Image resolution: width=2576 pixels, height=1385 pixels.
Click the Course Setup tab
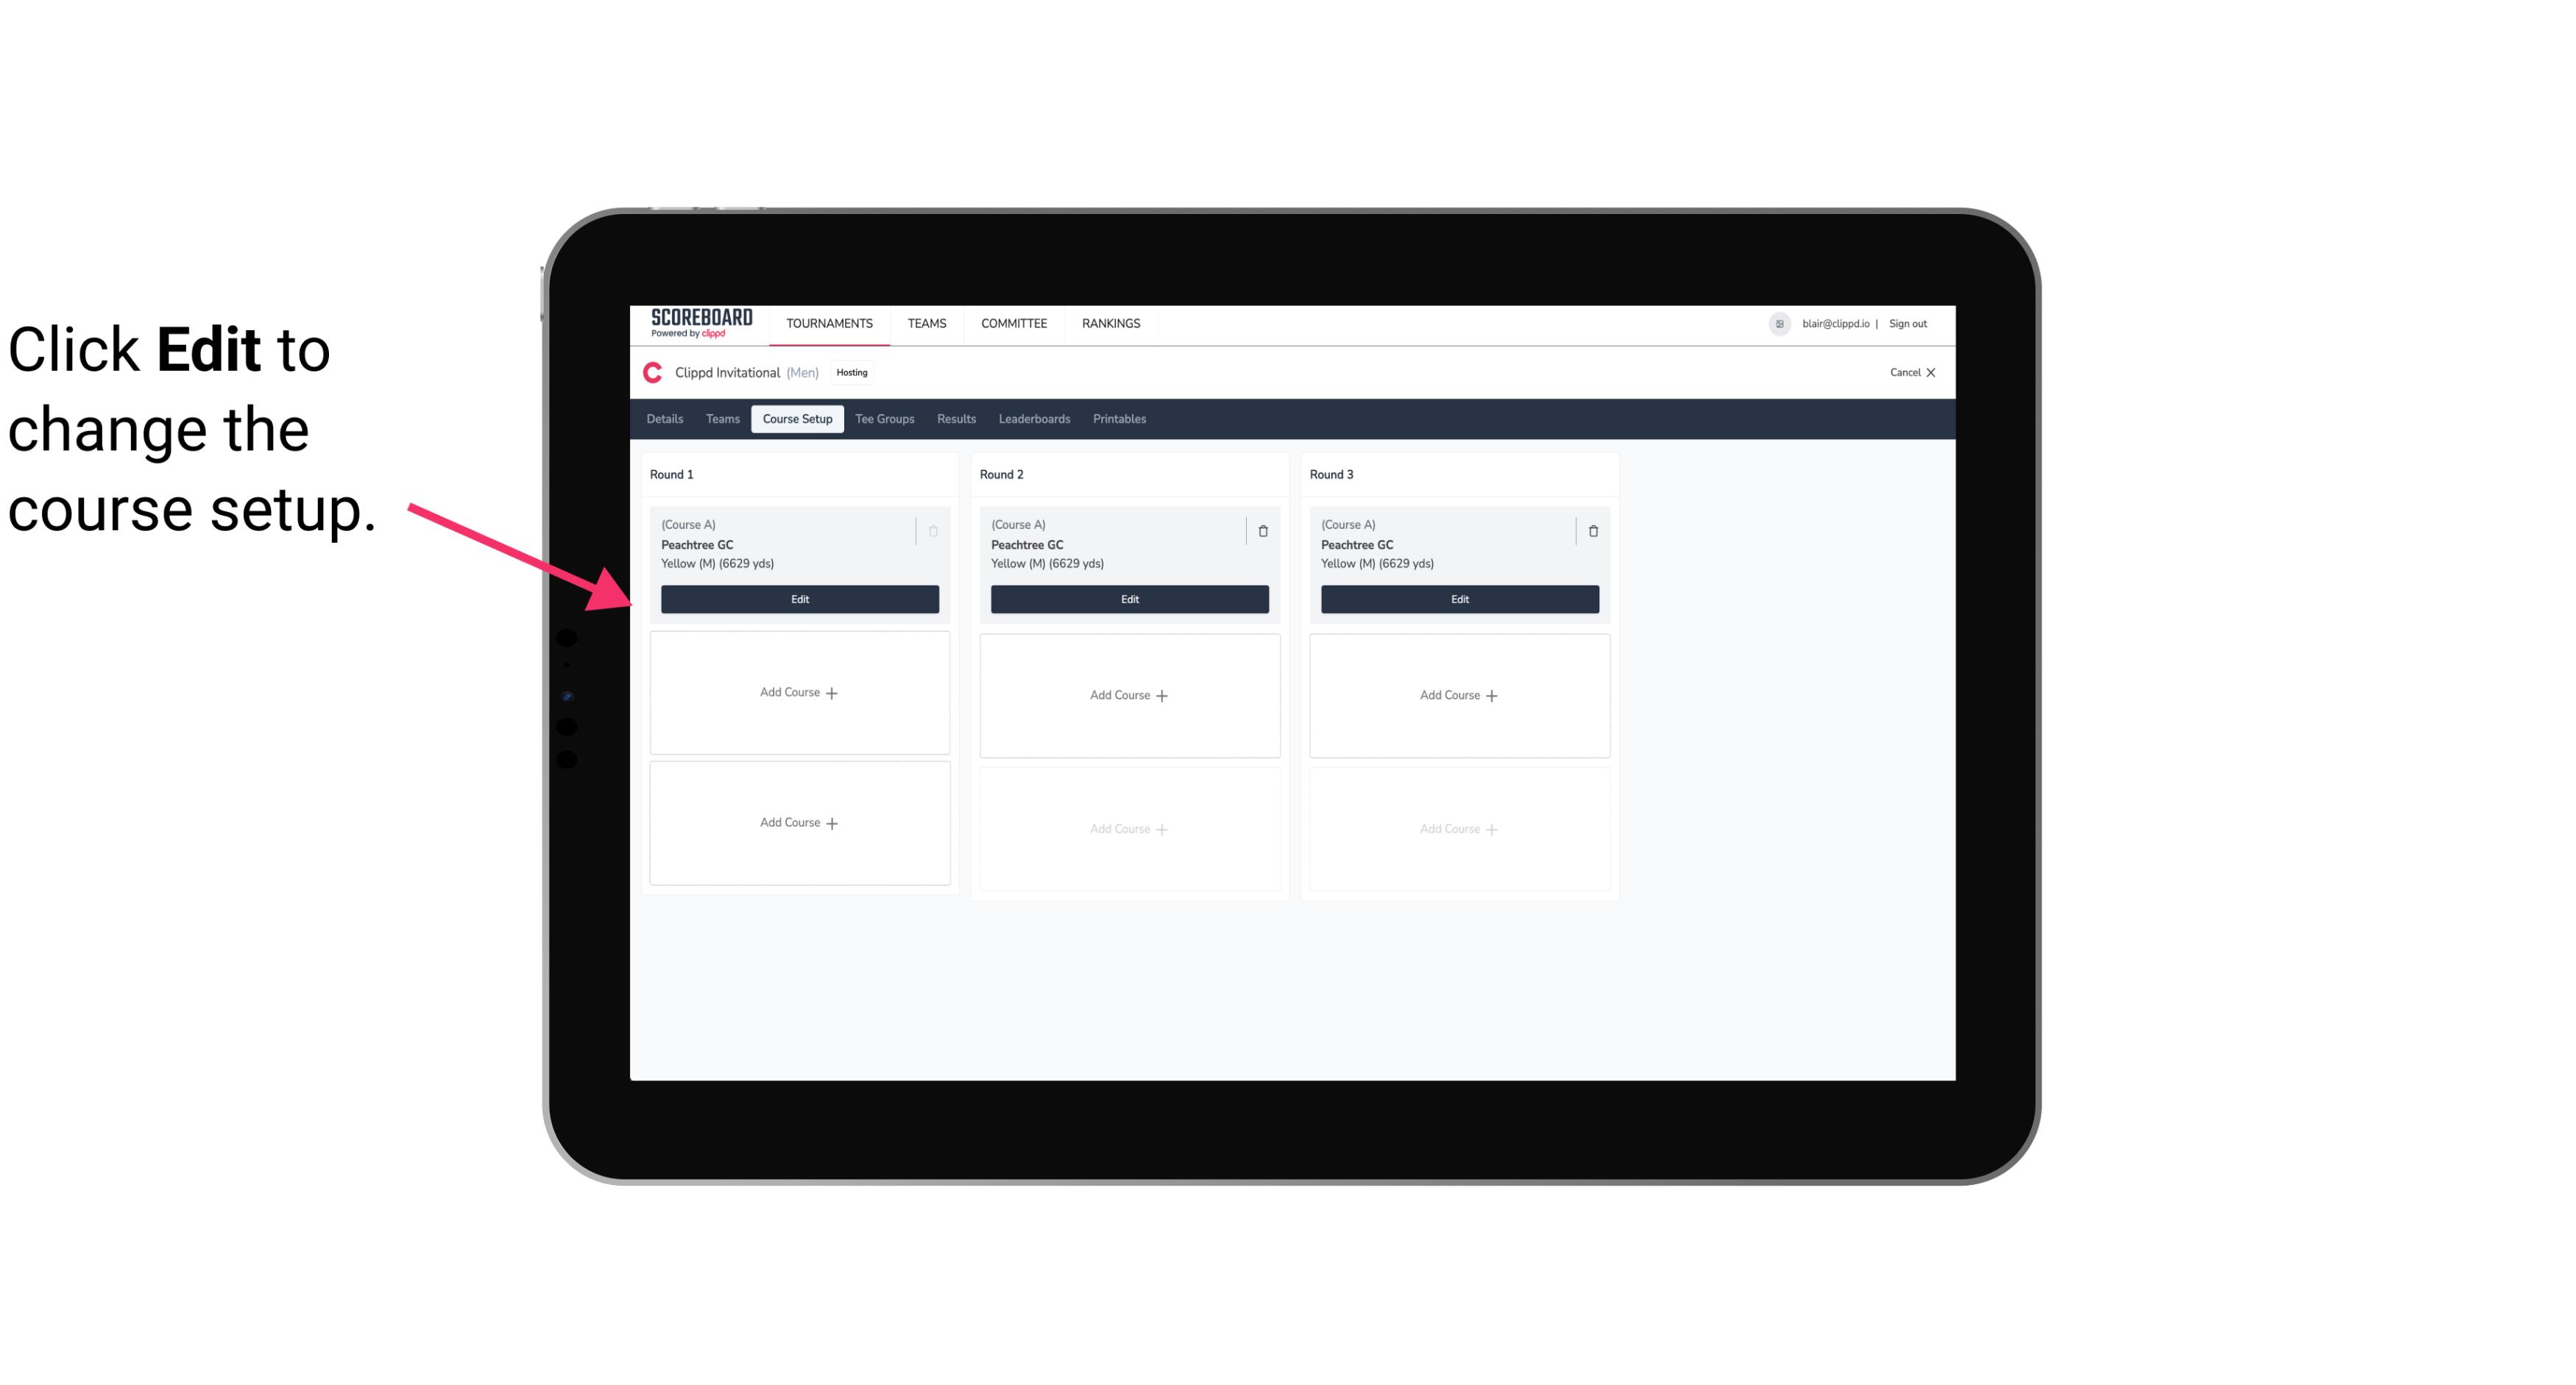tap(795, 418)
